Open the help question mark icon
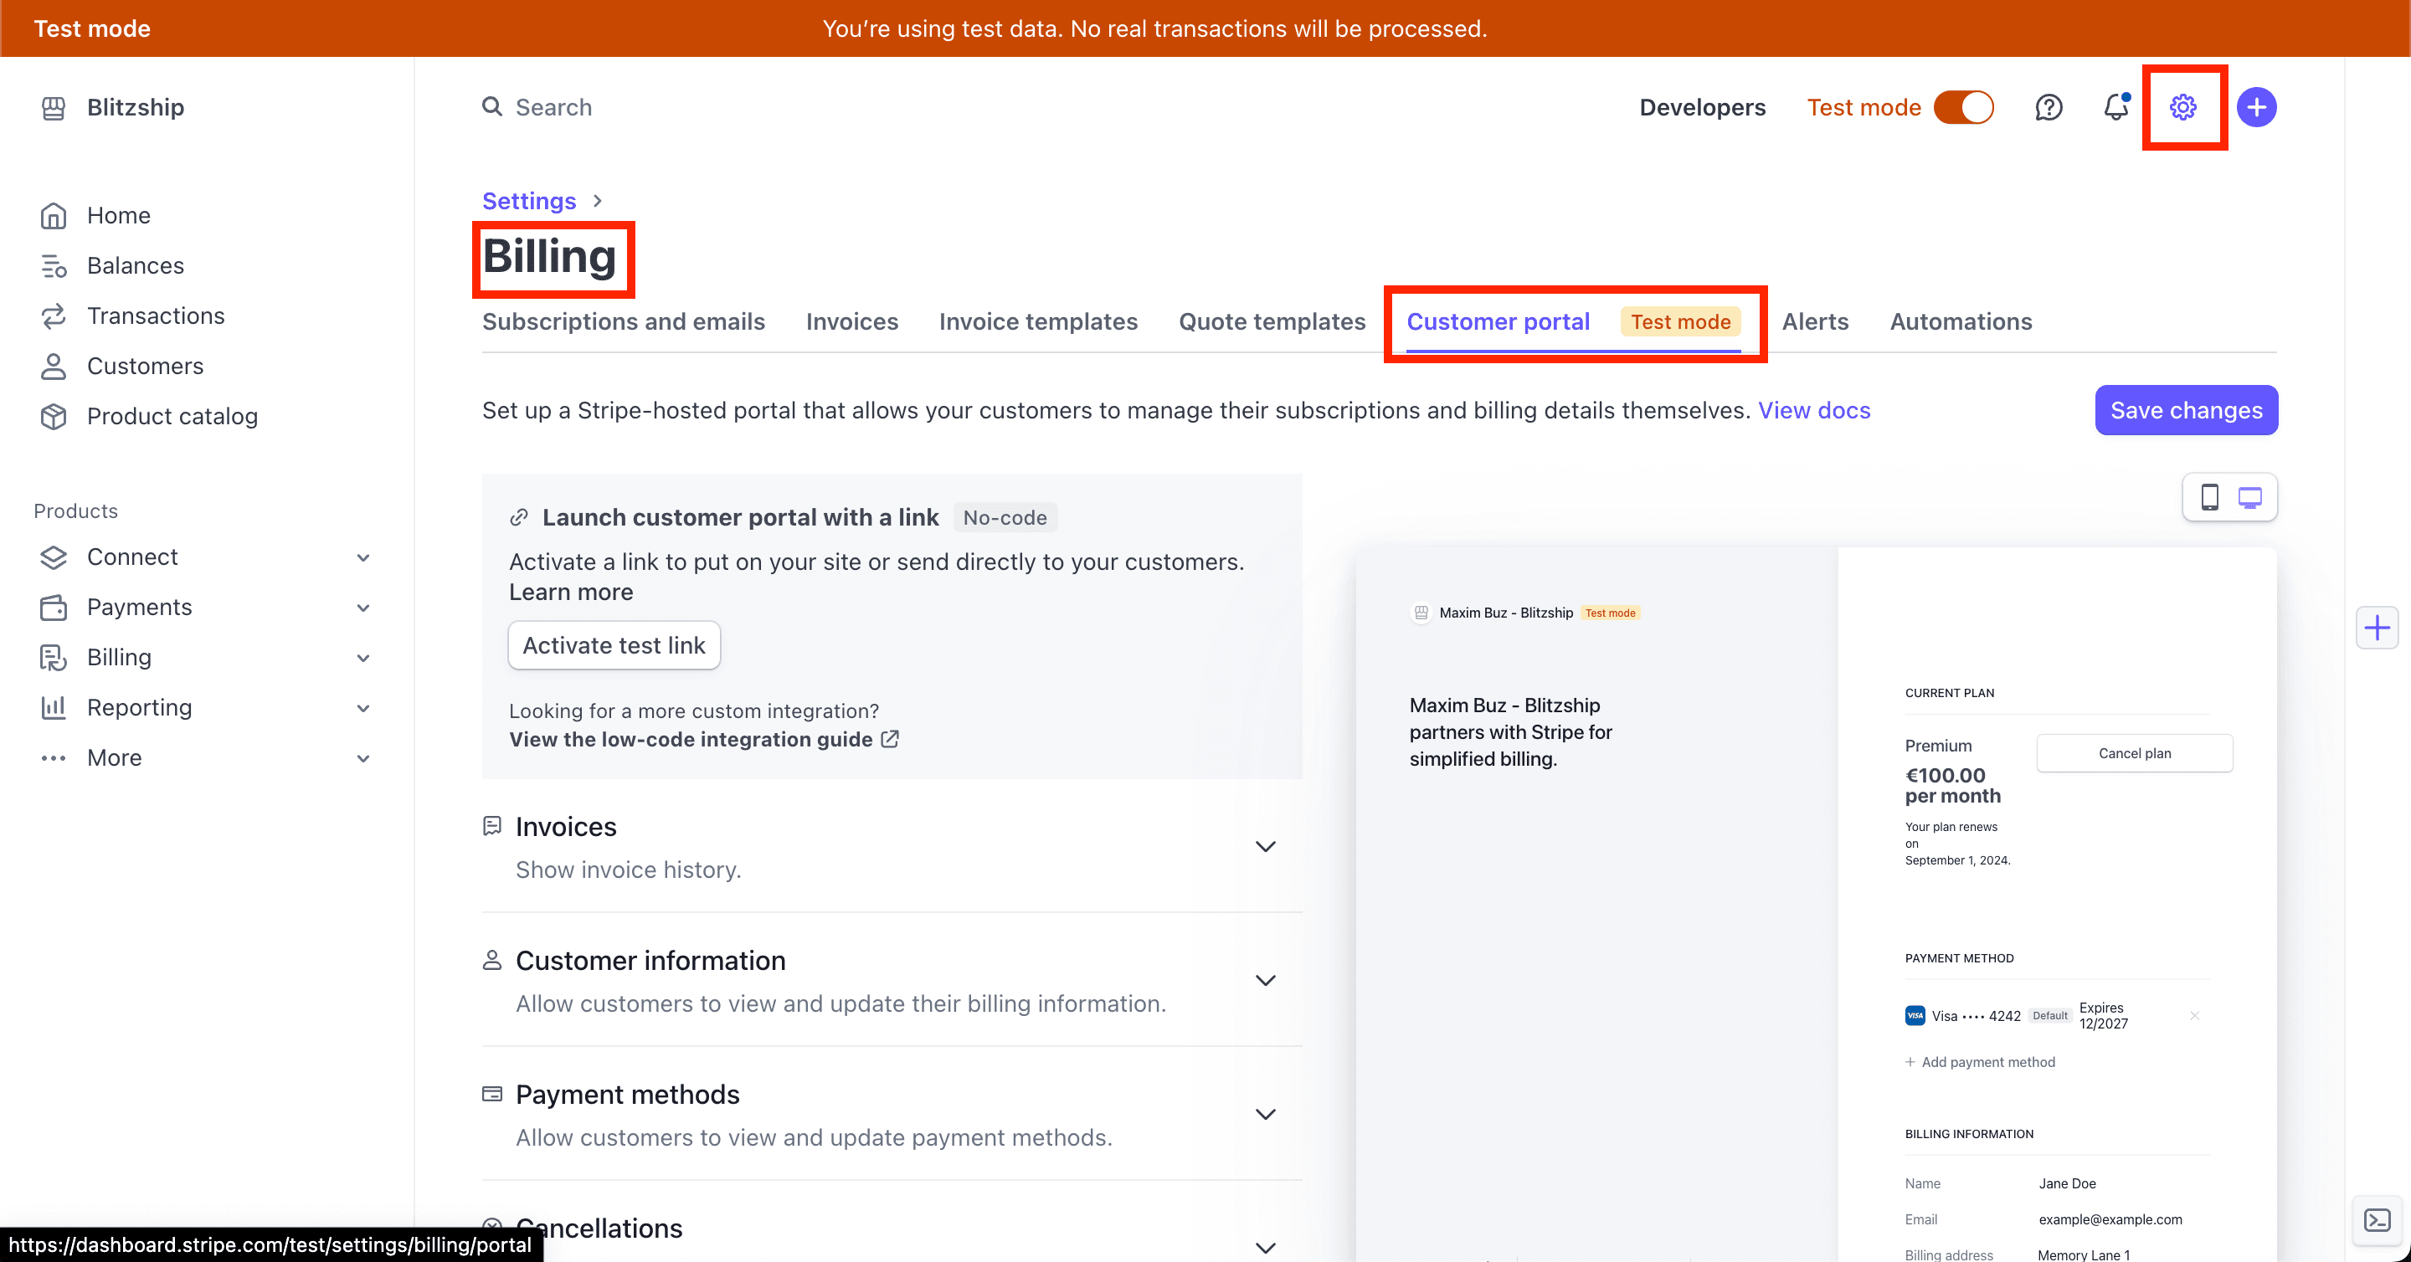Screen dimensions: 2411x1262 pyautogui.click(x=2049, y=106)
